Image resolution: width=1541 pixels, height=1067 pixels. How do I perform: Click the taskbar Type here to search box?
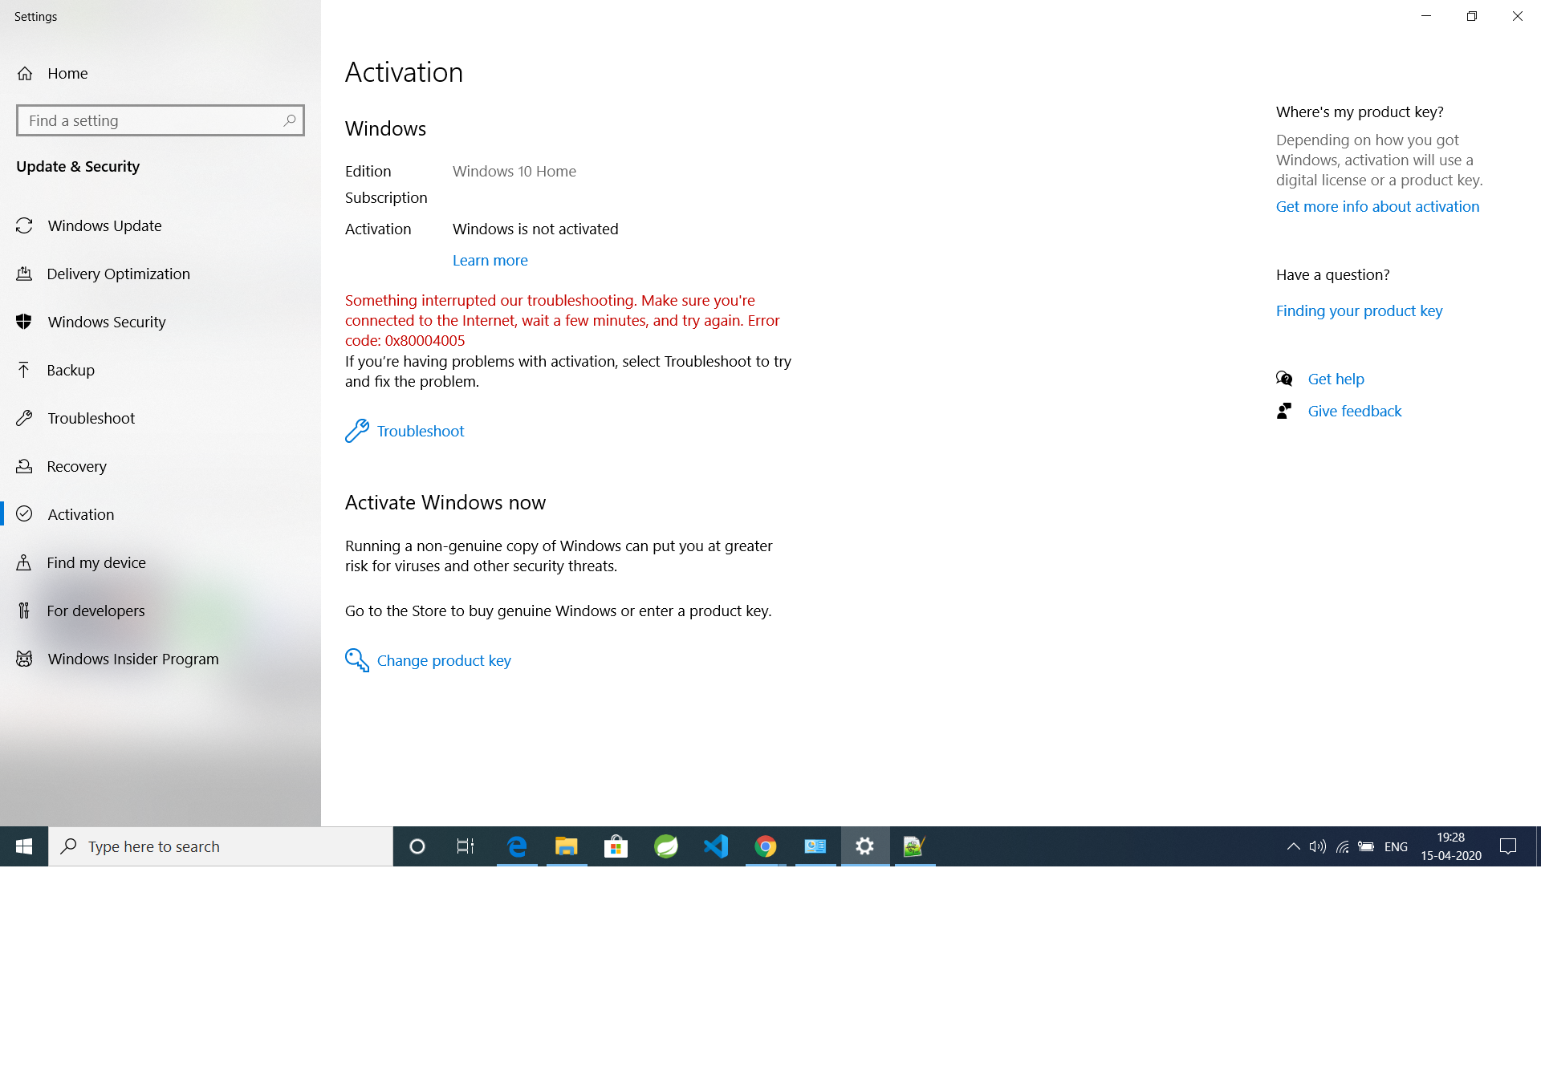(221, 846)
